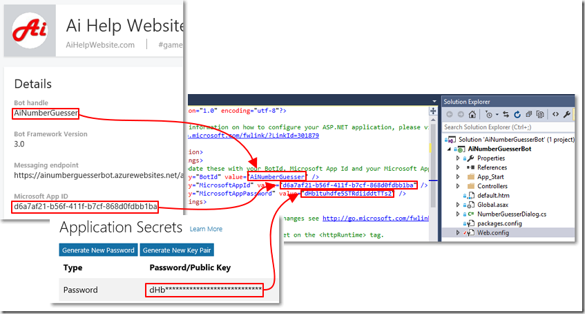Click the Refresh icon in Solution Explorer
This screenshot has height=314, width=585.
coord(517,114)
